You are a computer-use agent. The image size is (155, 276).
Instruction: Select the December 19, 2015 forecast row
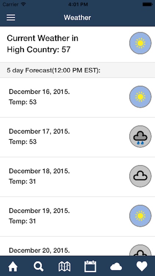pyautogui.click(x=77, y=216)
